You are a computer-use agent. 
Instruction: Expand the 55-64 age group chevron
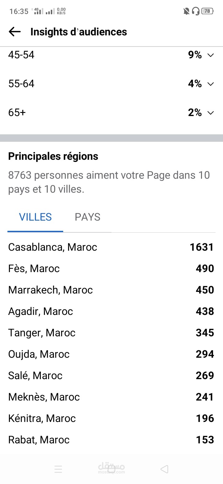(x=211, y=84)
